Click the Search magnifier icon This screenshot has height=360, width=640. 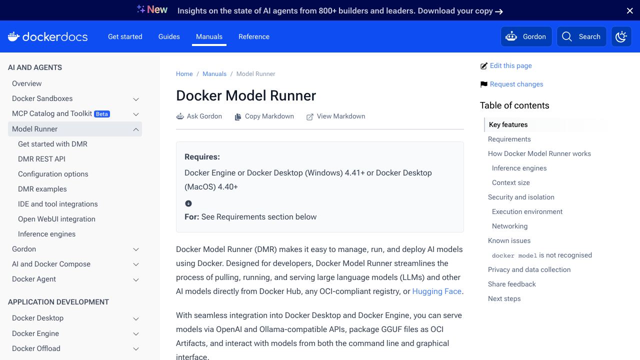567,36
